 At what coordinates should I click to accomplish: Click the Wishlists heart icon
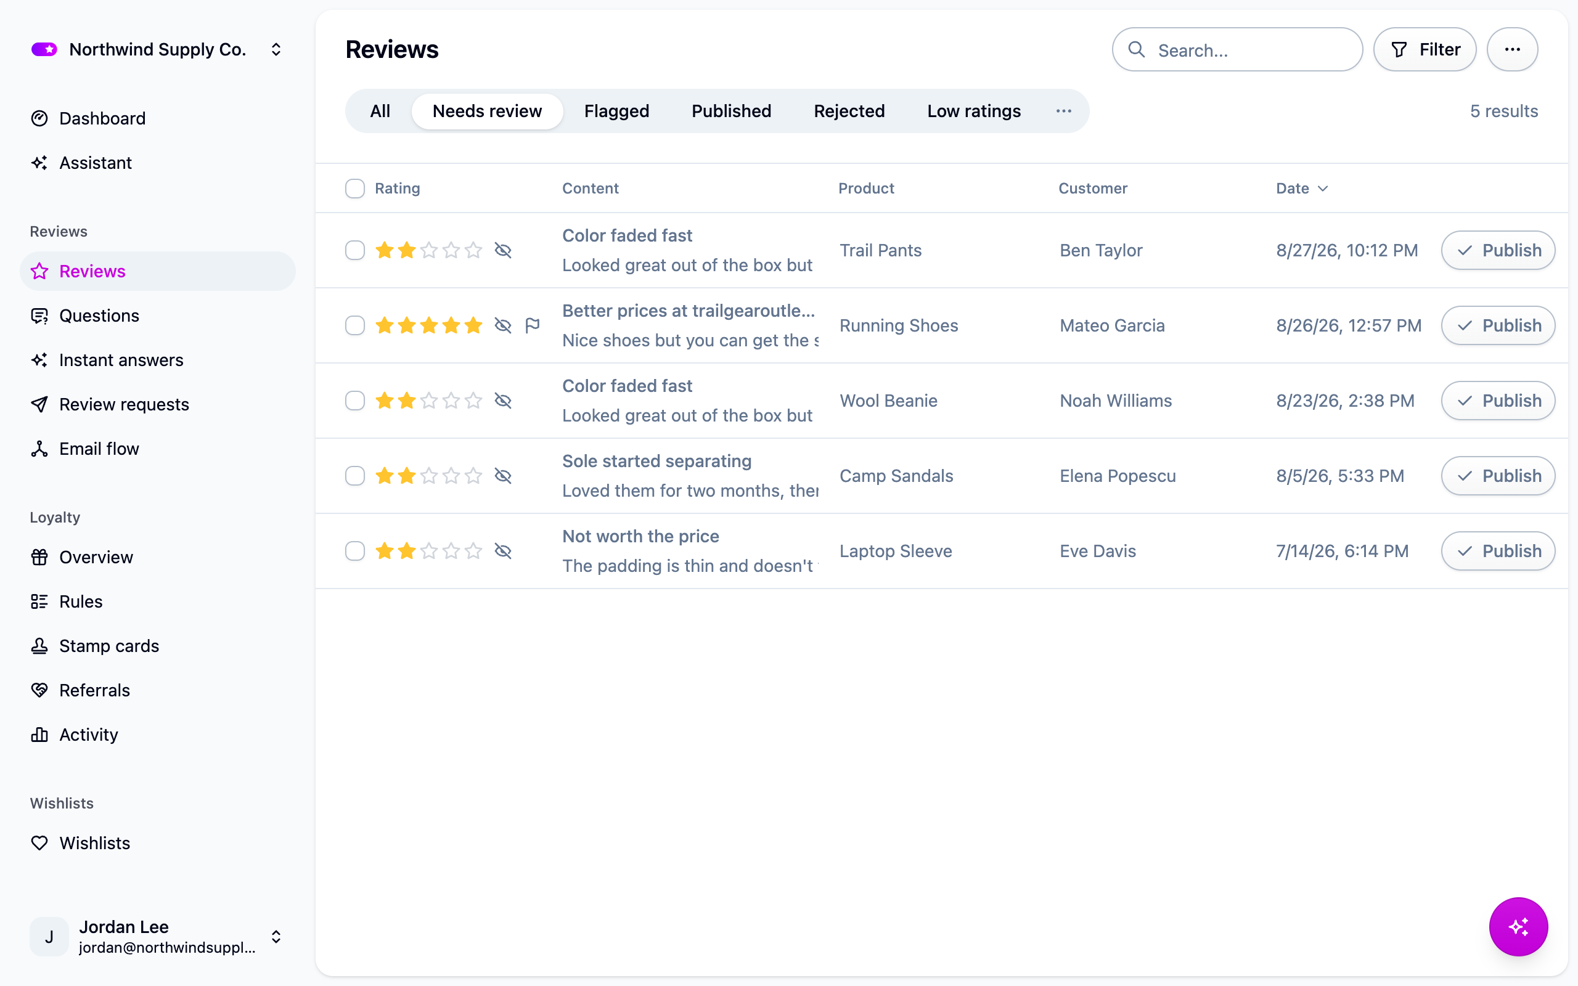40,842
